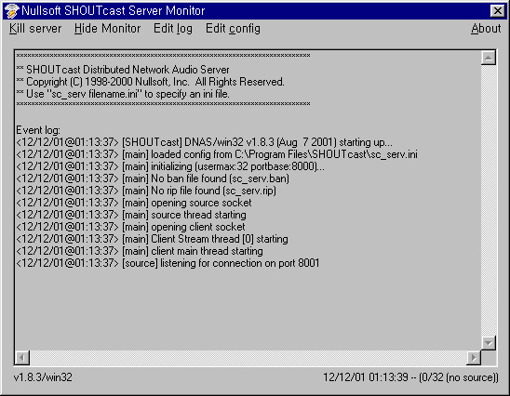
Task: Click the log line about loaded config
Action: 217,154
